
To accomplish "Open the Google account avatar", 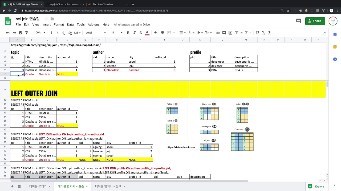I will (x=333, y=21).
